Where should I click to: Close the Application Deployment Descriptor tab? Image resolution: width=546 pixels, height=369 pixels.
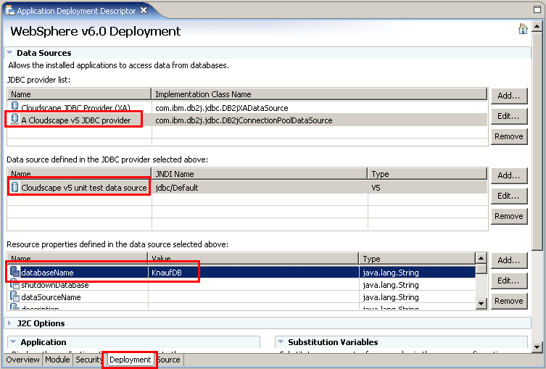coord(144,10)
